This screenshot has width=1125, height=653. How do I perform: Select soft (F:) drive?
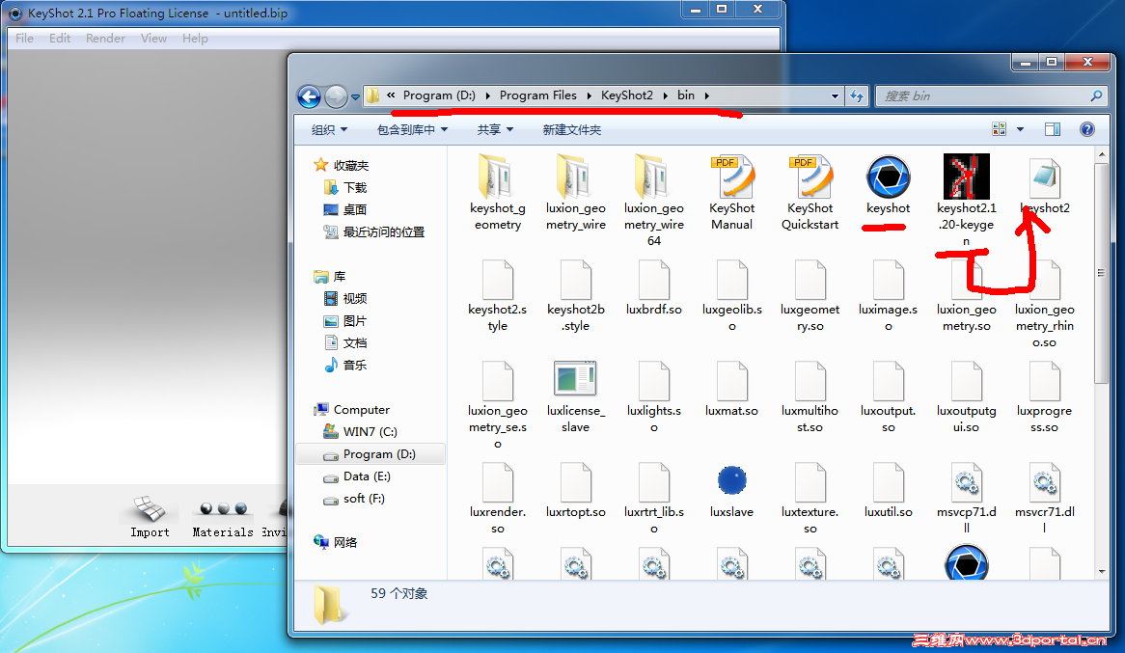pos(354,499)
